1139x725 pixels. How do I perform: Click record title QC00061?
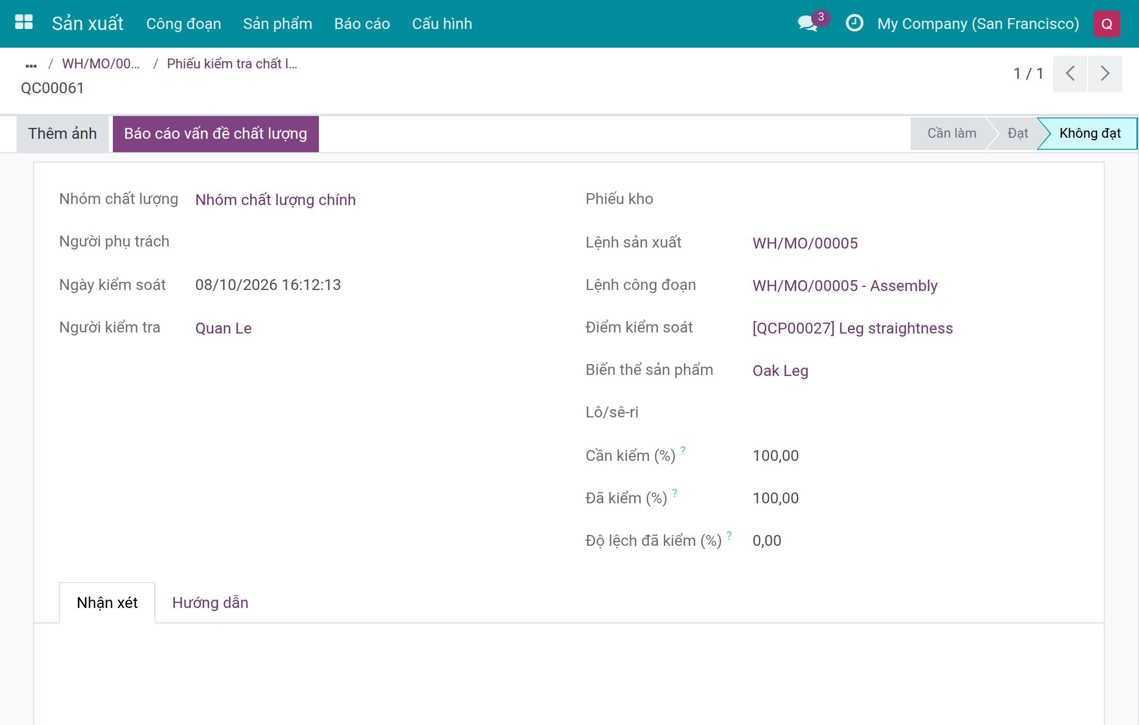52,88
